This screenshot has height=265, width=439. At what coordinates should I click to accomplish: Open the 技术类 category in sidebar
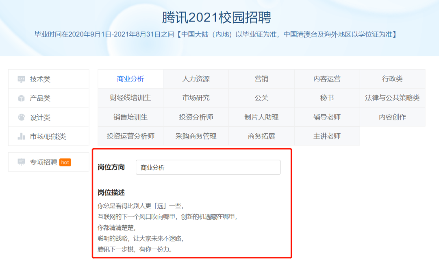coord(40,79)
